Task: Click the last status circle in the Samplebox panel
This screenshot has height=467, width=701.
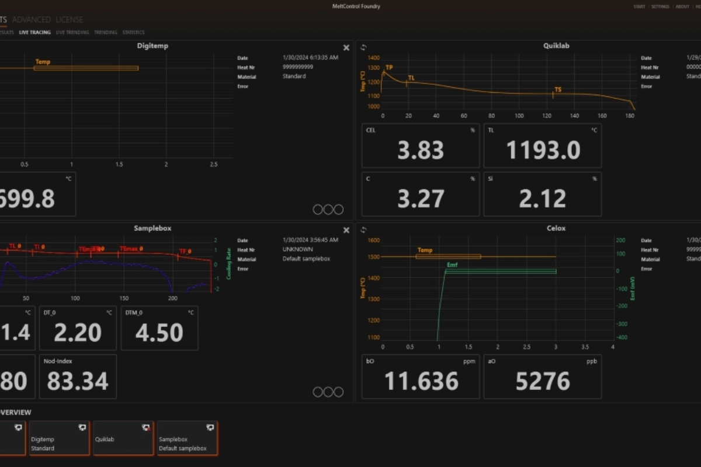Action: pos(339,392)
